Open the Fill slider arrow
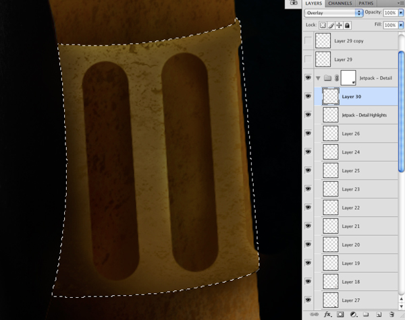The width and height of the screenshot is (405, 320). click(401, 25)
